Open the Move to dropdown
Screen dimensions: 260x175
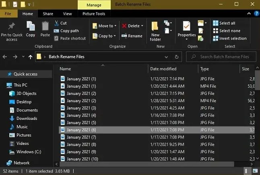(x=105, y=26)
